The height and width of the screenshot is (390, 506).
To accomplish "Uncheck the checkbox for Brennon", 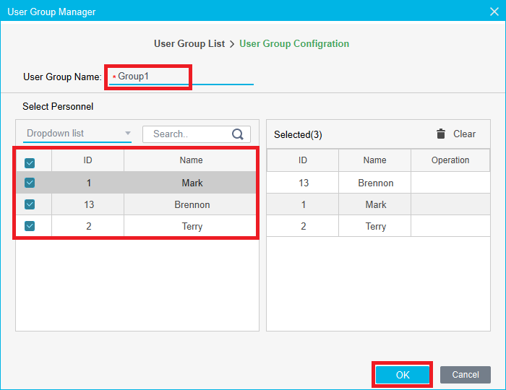I will click(30, 204).
